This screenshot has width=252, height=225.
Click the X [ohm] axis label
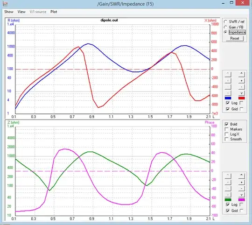point(210,21)
